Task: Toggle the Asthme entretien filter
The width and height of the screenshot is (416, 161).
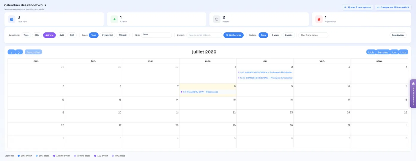Action: coord(49,35)
